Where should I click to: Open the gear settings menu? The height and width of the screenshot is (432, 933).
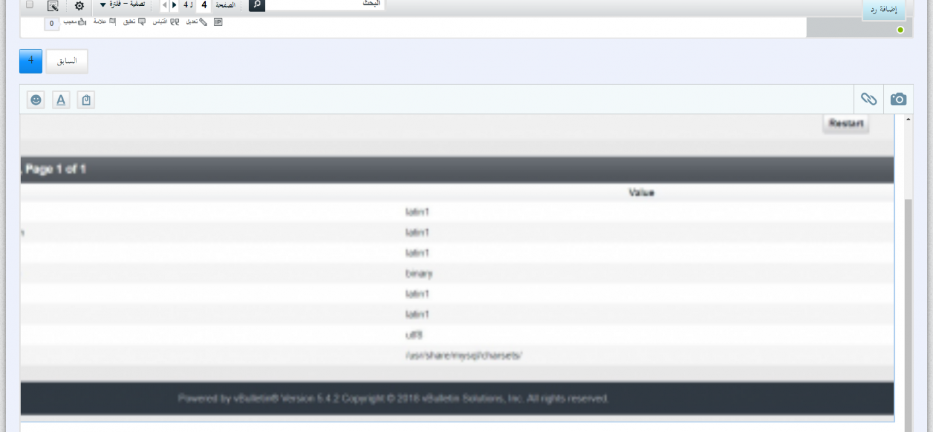(79, 6)
